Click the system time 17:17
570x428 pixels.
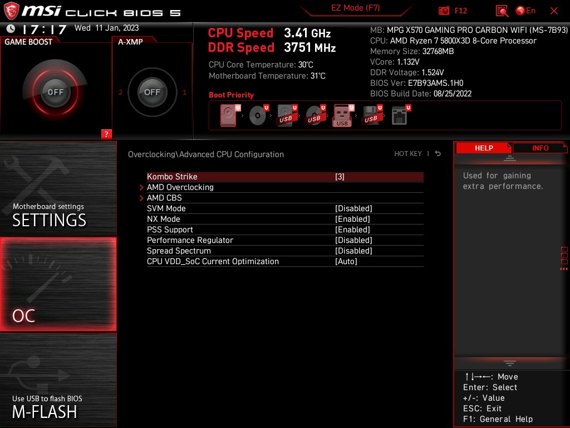coord(44,29)
